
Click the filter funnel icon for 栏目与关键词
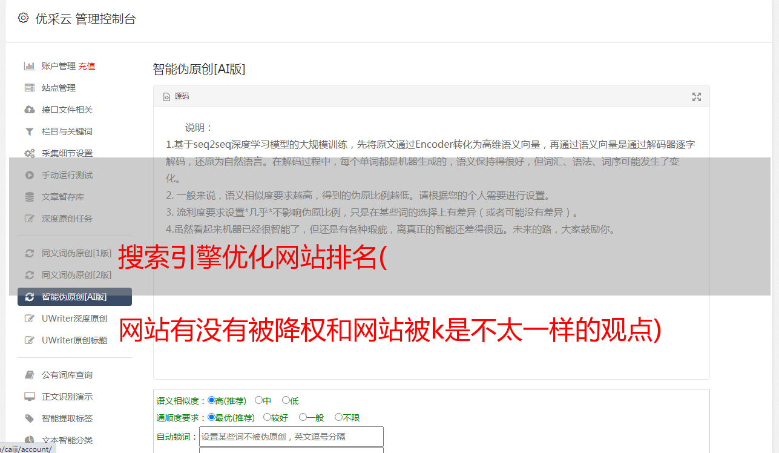pyautogui.click(x=29, y=131)
